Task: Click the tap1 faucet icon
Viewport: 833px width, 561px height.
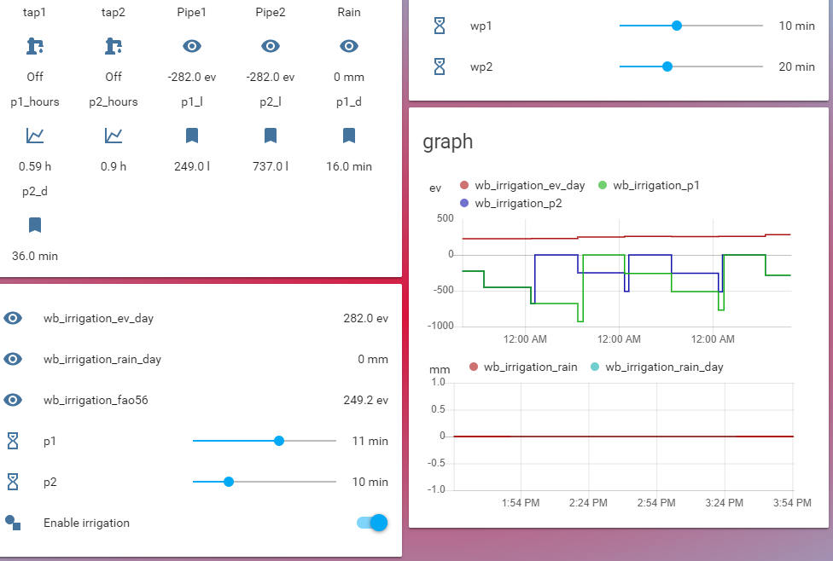Action: [x=35, y=46]
